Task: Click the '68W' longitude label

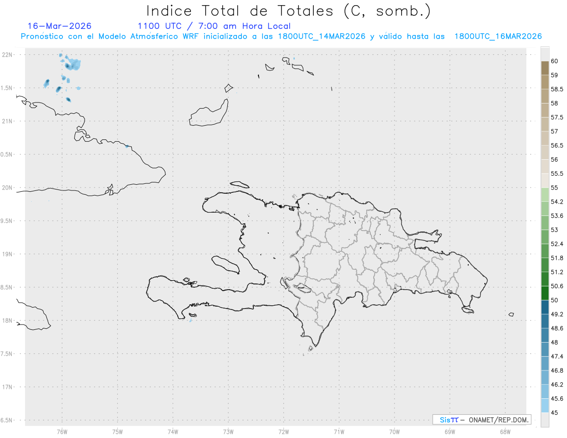Action: pos(505,432)
